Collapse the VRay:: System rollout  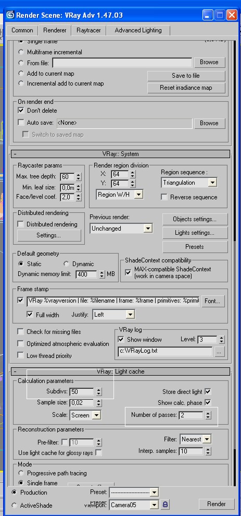click(x=121, y=154)
